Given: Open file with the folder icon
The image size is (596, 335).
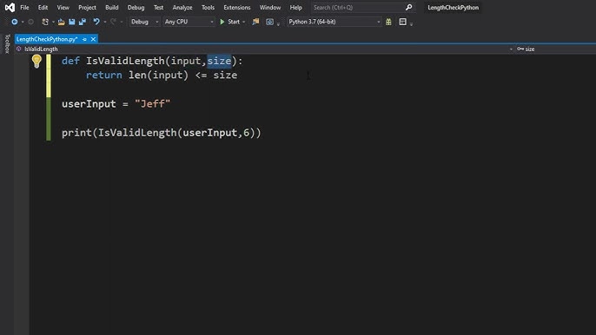Looking at the screenshot, I should [x=61, y=22].
